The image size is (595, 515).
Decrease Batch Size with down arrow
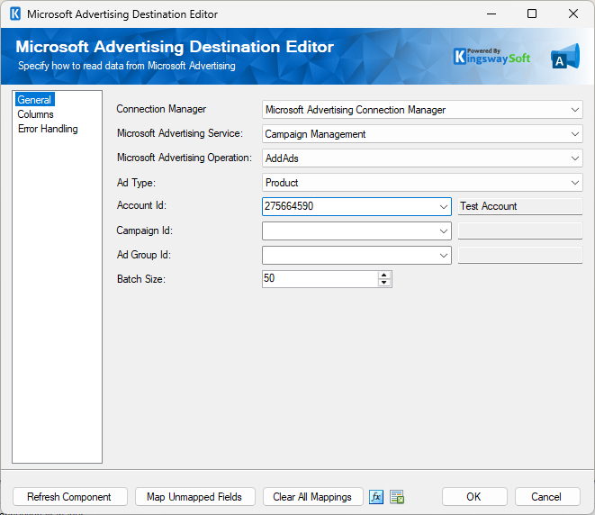coord(384,283)
